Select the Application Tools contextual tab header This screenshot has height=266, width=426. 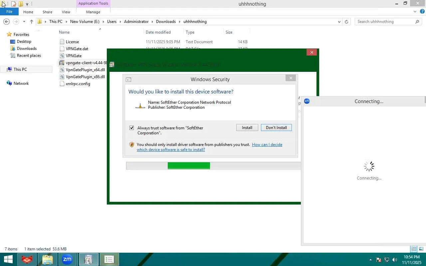coord(93,3)
